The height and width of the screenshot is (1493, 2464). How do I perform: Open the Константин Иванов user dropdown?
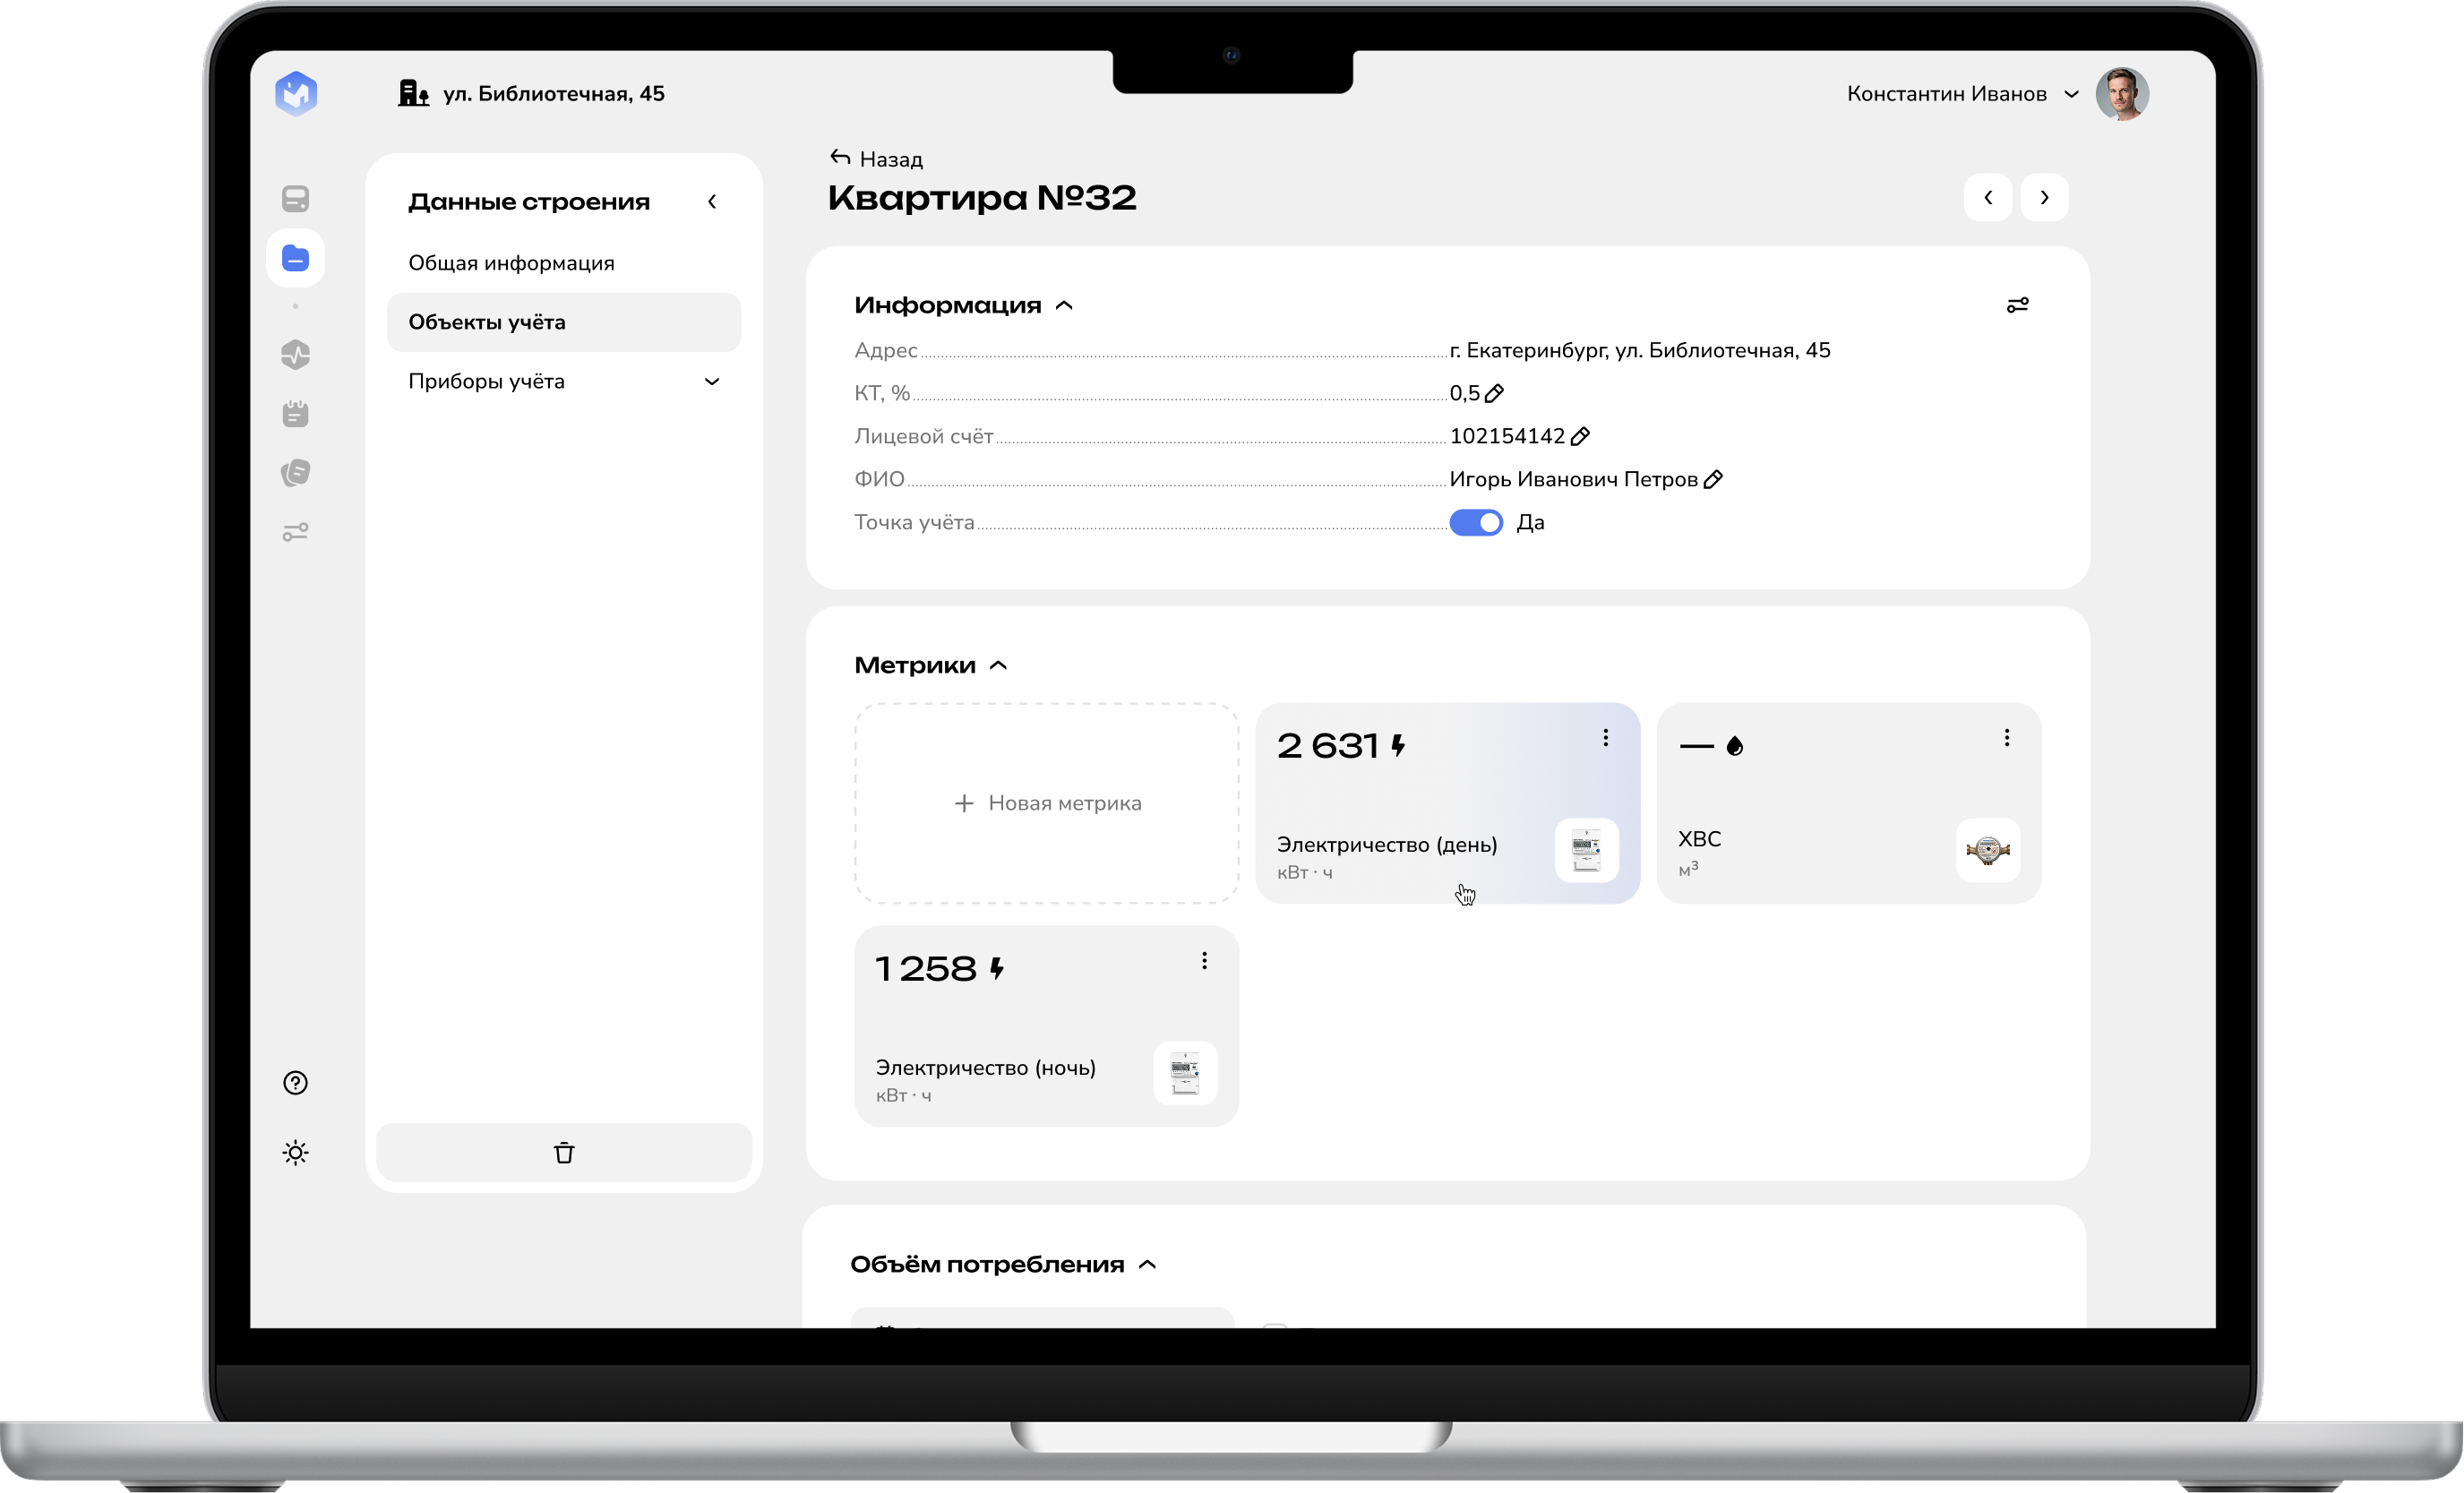2071,94
